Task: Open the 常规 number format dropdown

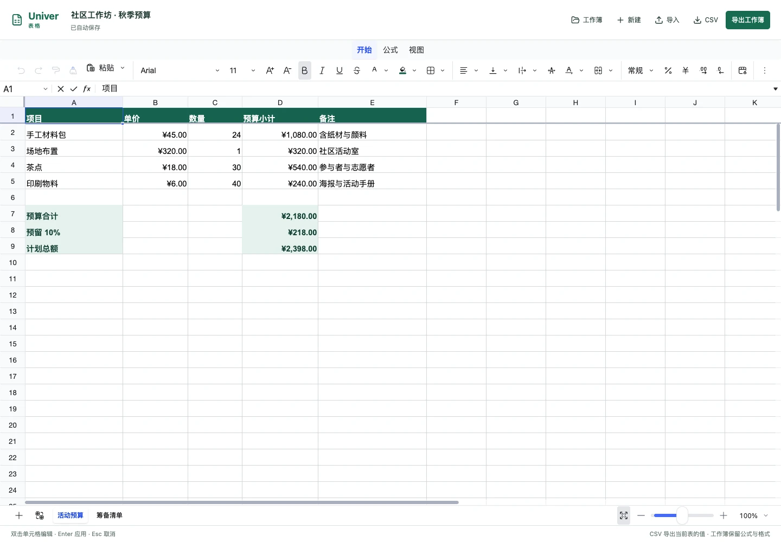Action: tap(641, 70)
